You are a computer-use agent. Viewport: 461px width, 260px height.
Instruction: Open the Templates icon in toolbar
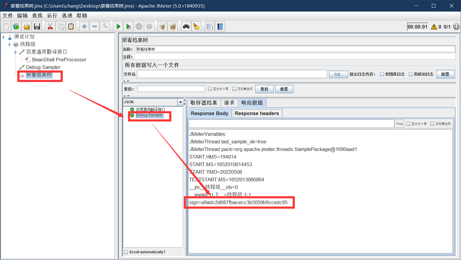click(16, 27)
